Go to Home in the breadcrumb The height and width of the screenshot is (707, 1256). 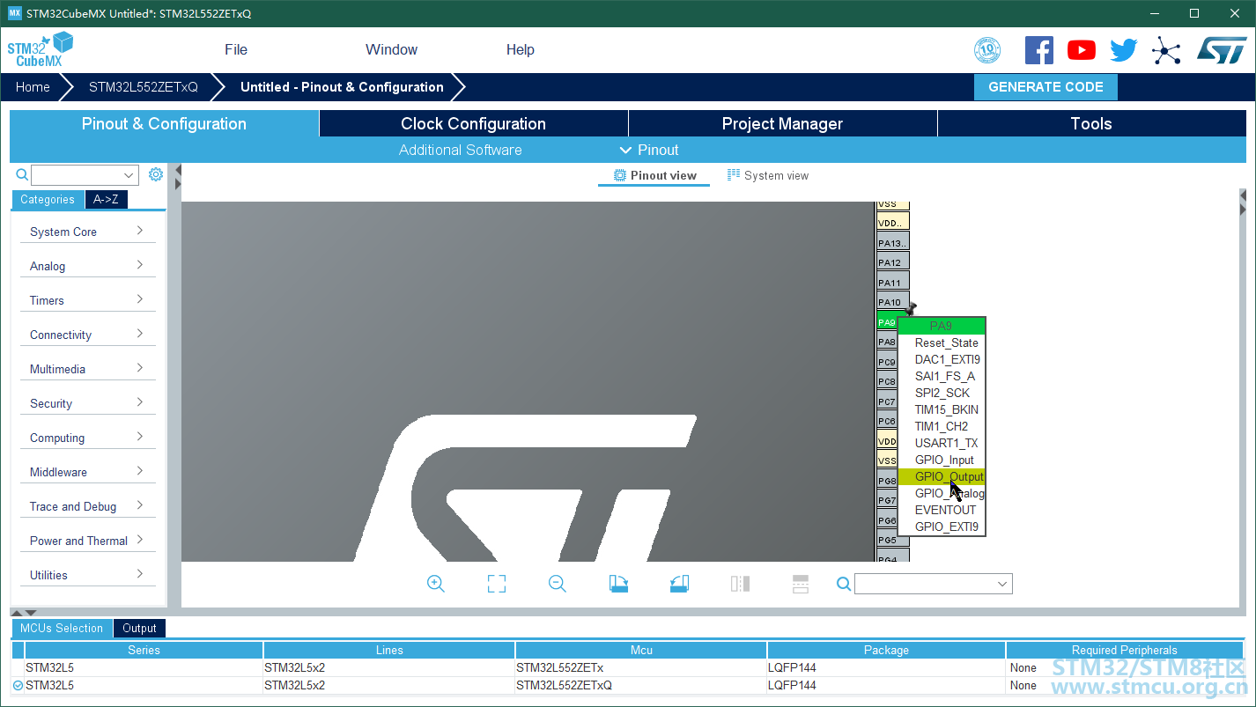[x=33, y=87]
